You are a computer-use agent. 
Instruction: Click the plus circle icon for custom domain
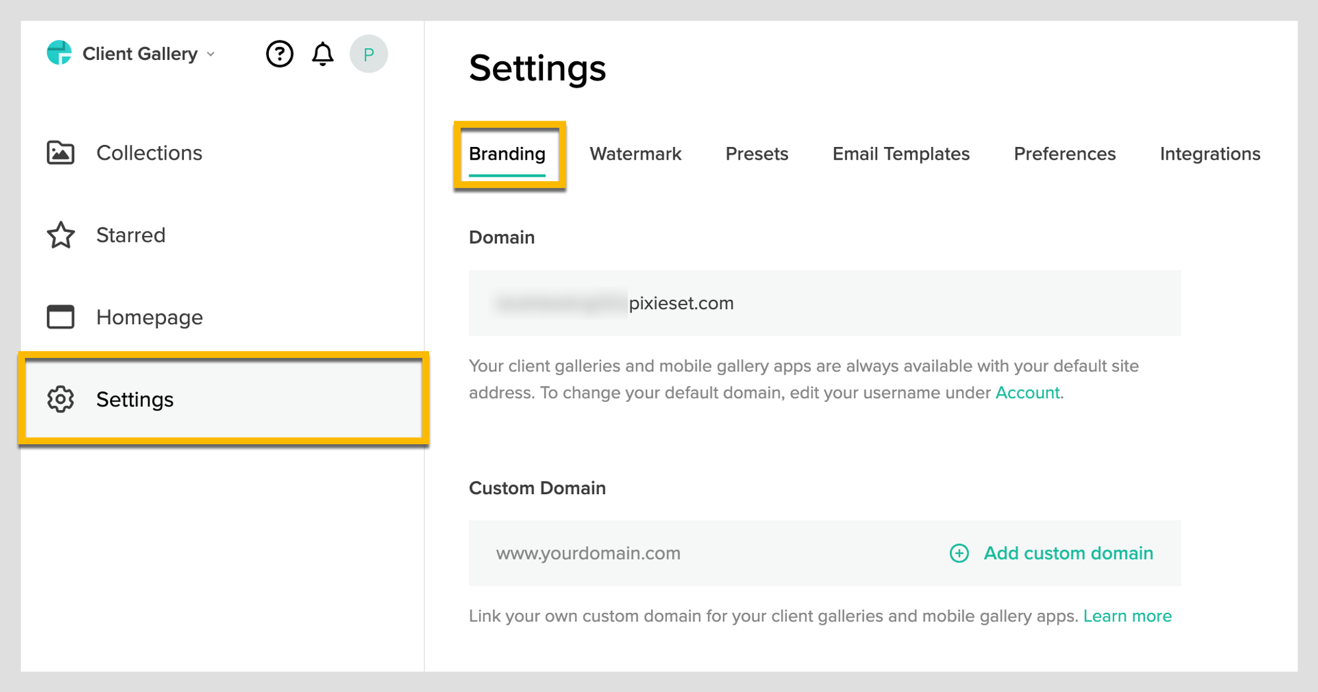(x=959, y=554)
